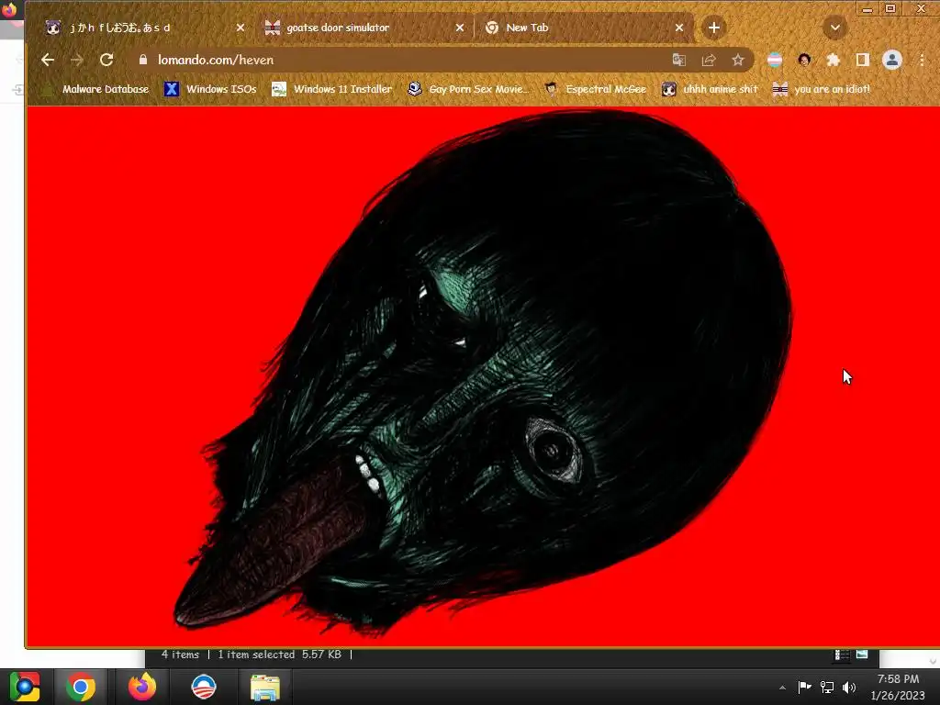Open the Action Center flag icon
The width and height of the screenshot is (940, 705).
804,687
